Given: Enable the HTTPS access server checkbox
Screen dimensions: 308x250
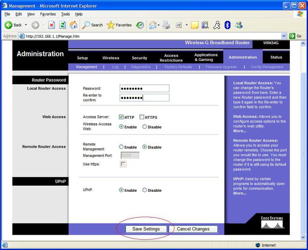Looking at the screenshot, I should 142,117.
